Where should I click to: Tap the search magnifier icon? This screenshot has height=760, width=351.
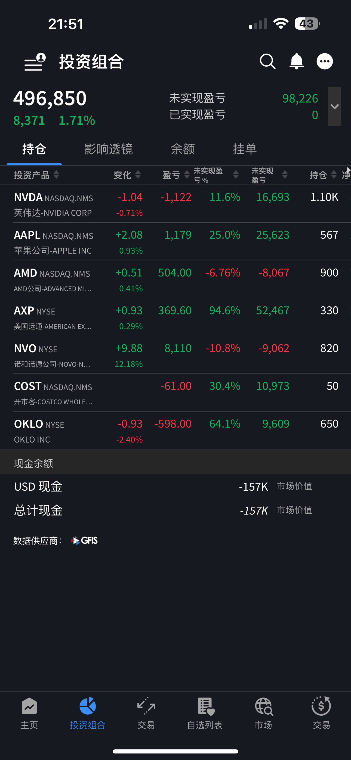click(x=267, y=62)
